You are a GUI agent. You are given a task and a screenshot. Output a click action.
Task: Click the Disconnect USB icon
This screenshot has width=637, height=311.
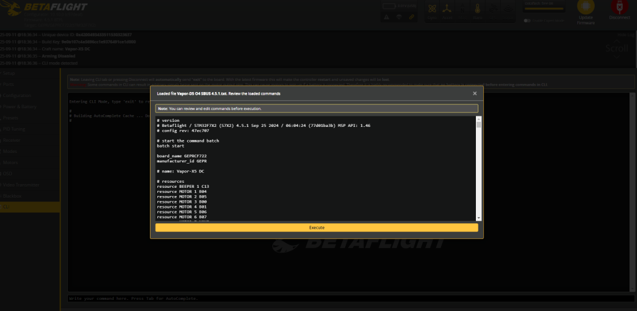pos(619,6)
